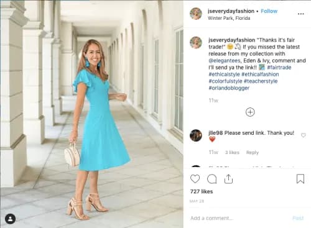Share the post via the share arrow icon
Image resolution: width=311 pixels, height=228 pixels.
coord(228,179)
